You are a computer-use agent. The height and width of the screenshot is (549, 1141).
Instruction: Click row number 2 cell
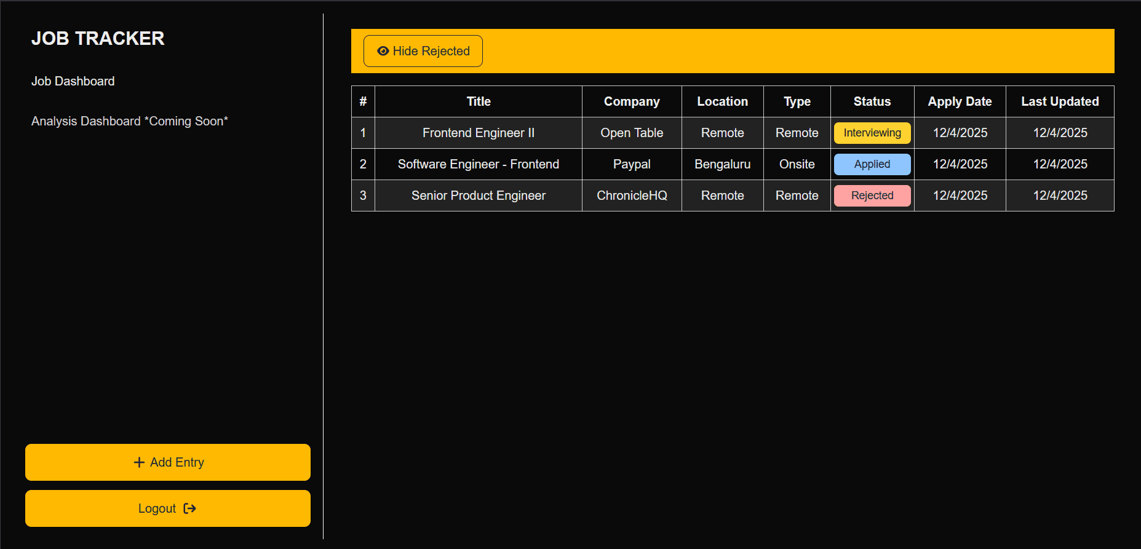363,164
